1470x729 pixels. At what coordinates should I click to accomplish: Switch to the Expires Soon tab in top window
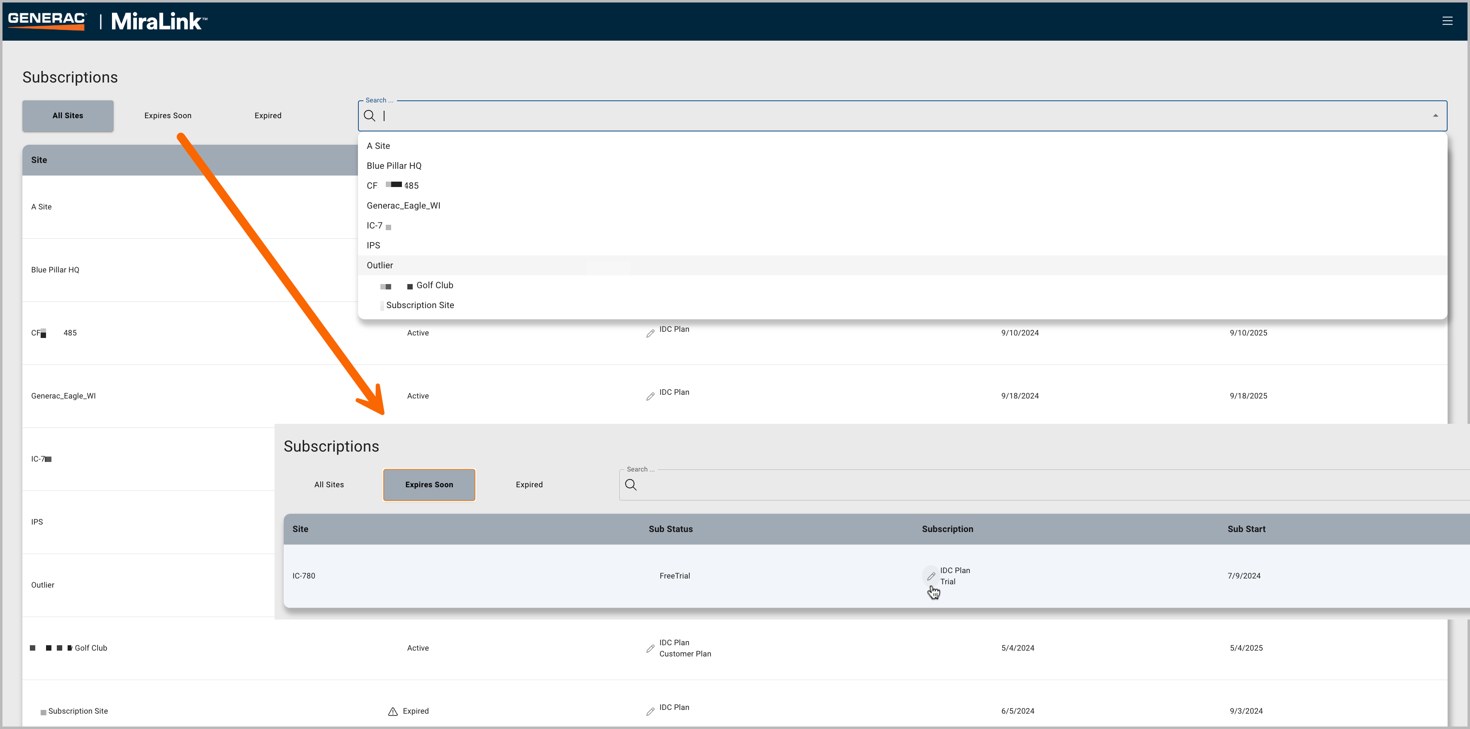tap(168, 116)
